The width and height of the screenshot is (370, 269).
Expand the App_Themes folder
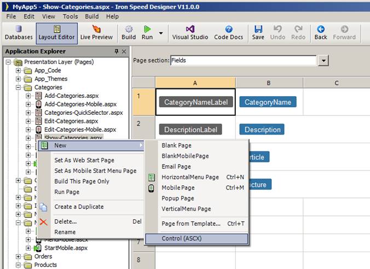pos(18,79)
